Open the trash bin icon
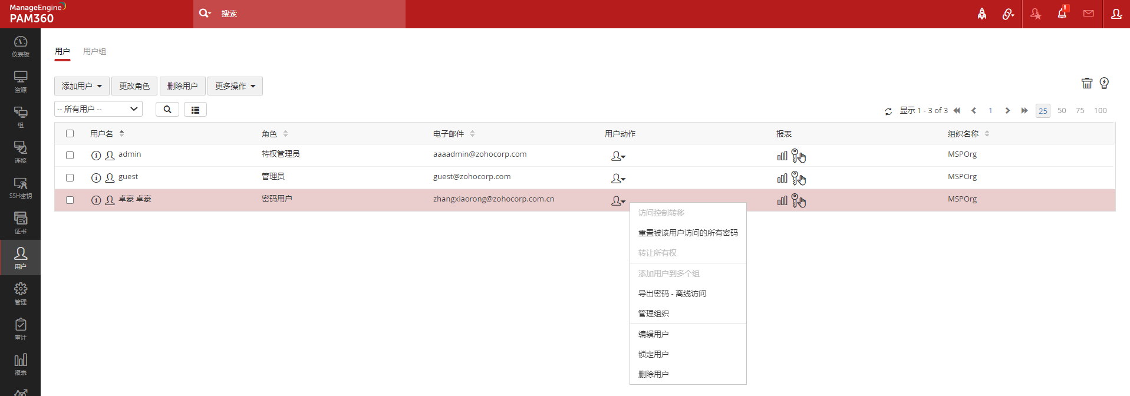 point(1087,83)
